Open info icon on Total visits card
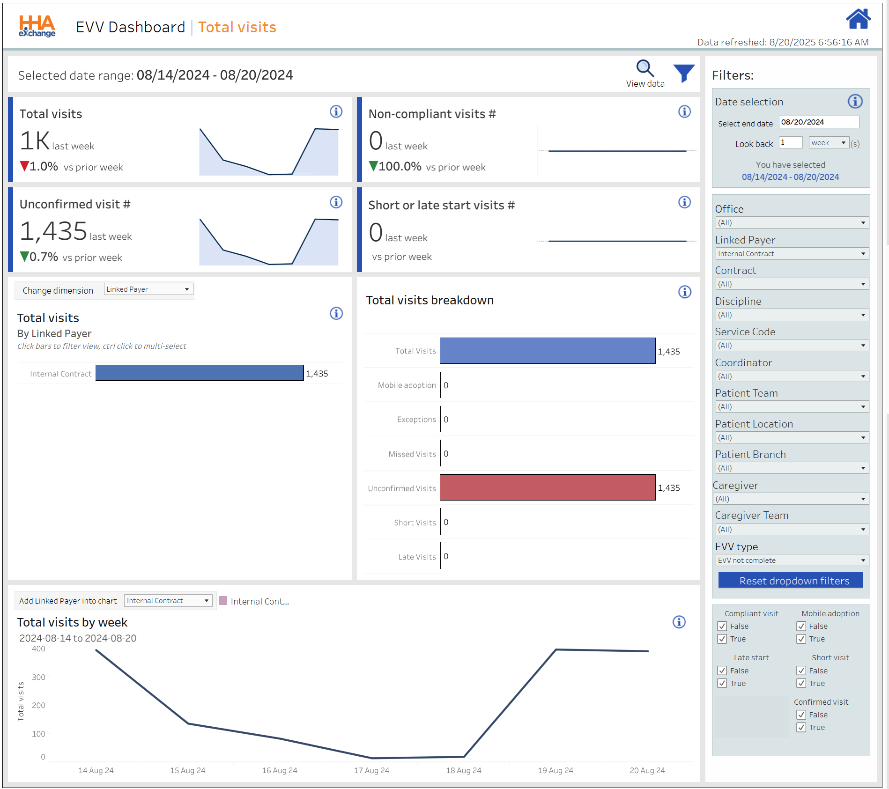 [336, 112]
